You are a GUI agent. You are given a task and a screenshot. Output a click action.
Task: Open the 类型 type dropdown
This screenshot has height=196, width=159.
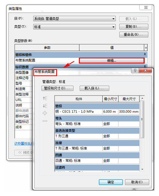(x=74, y=27)
